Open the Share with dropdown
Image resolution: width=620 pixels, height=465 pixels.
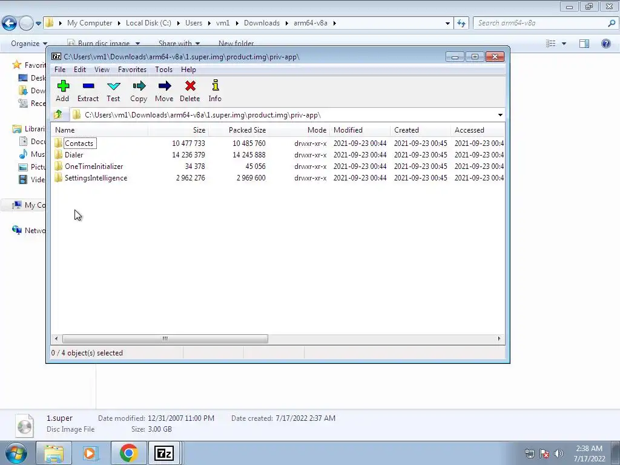(x=179, y=44)
